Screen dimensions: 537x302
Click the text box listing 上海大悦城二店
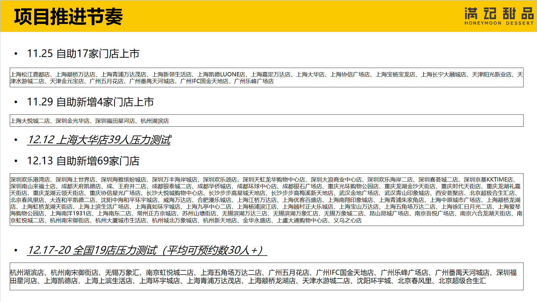point(267,121)
